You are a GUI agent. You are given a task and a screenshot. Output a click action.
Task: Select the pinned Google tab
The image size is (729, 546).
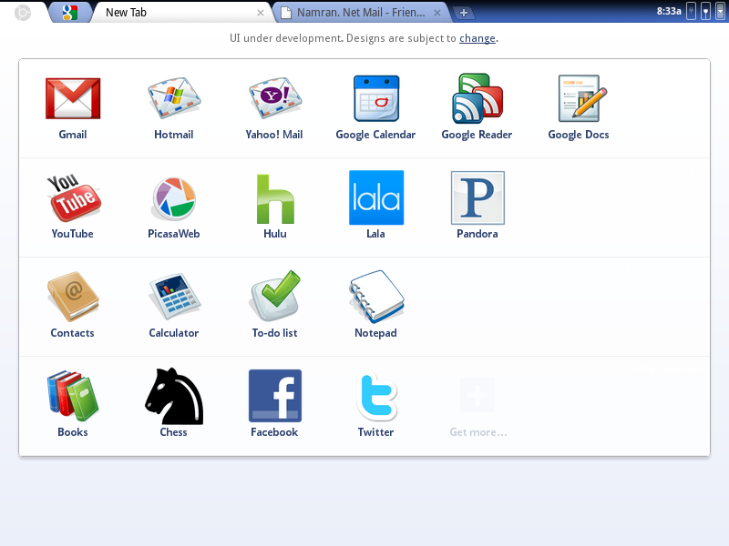click(70, 13)
